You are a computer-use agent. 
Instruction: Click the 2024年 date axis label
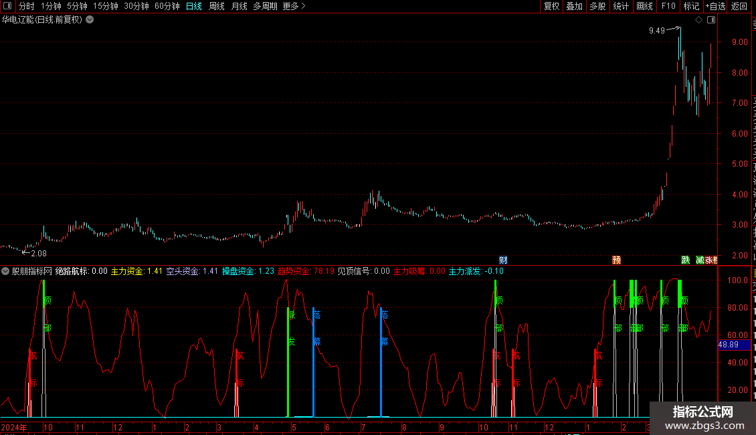[x=14, y=427]
